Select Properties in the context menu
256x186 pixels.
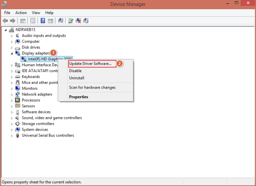(79, 97)
